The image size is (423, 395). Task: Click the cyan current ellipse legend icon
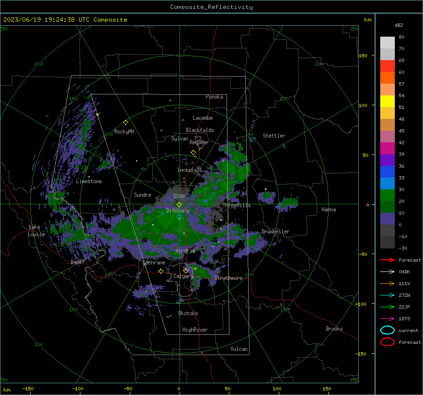[387, 330]
